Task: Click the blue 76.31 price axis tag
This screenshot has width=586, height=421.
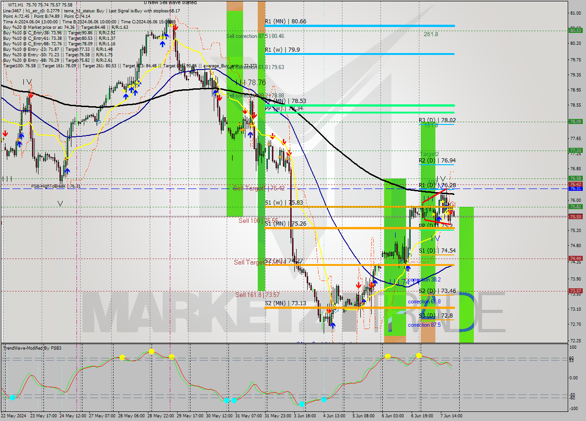Action: (x=575, y=189)
